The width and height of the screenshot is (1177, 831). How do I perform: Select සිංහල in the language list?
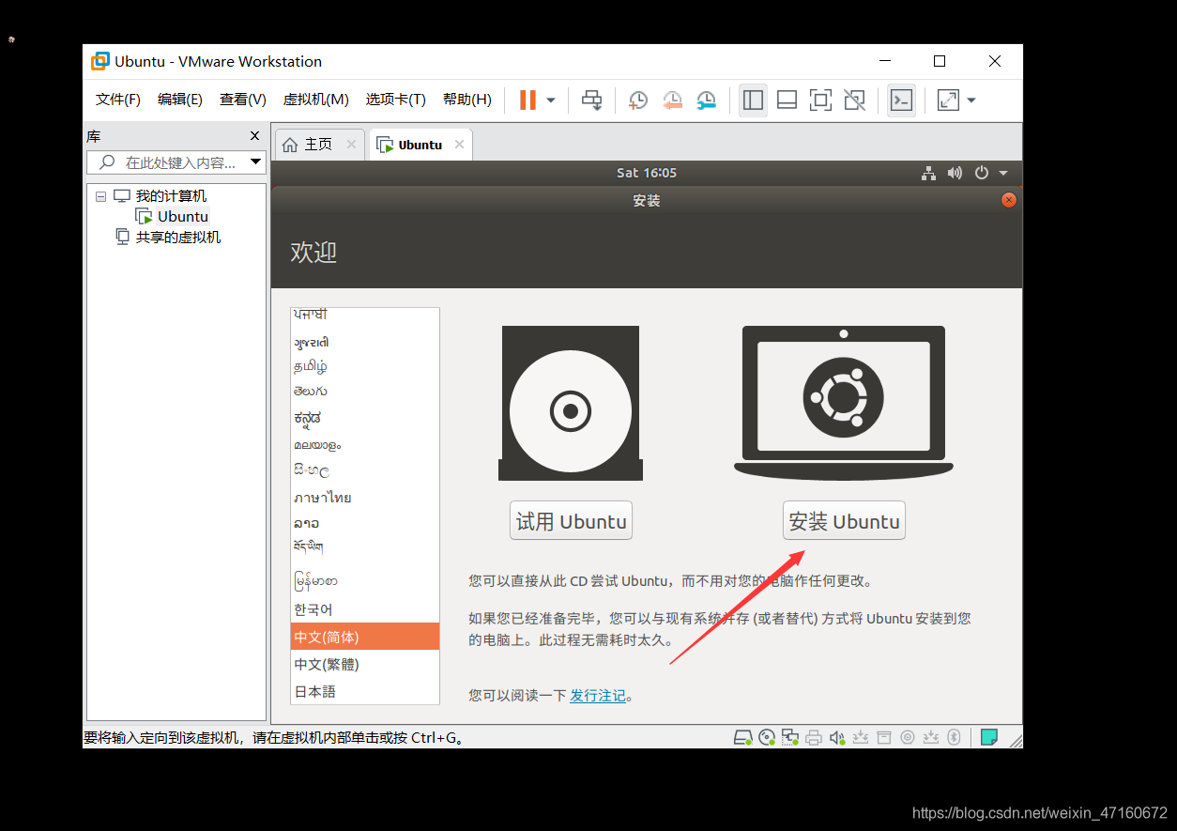point(365,470)
